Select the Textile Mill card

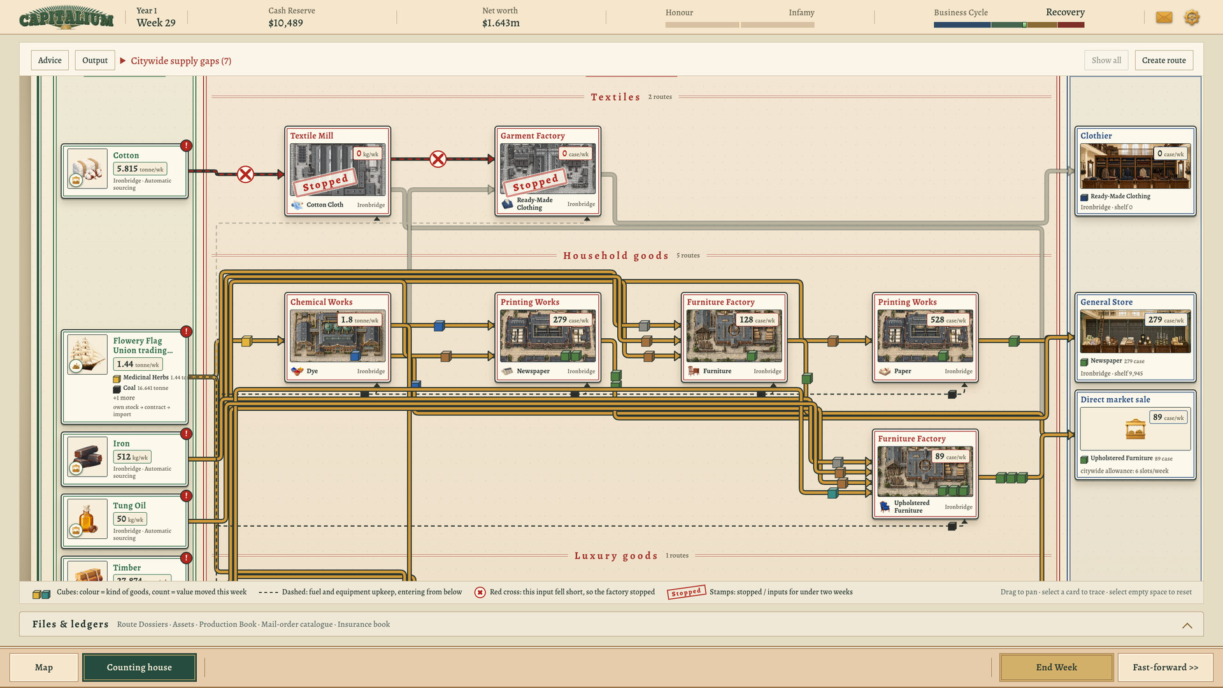(338, 171)
